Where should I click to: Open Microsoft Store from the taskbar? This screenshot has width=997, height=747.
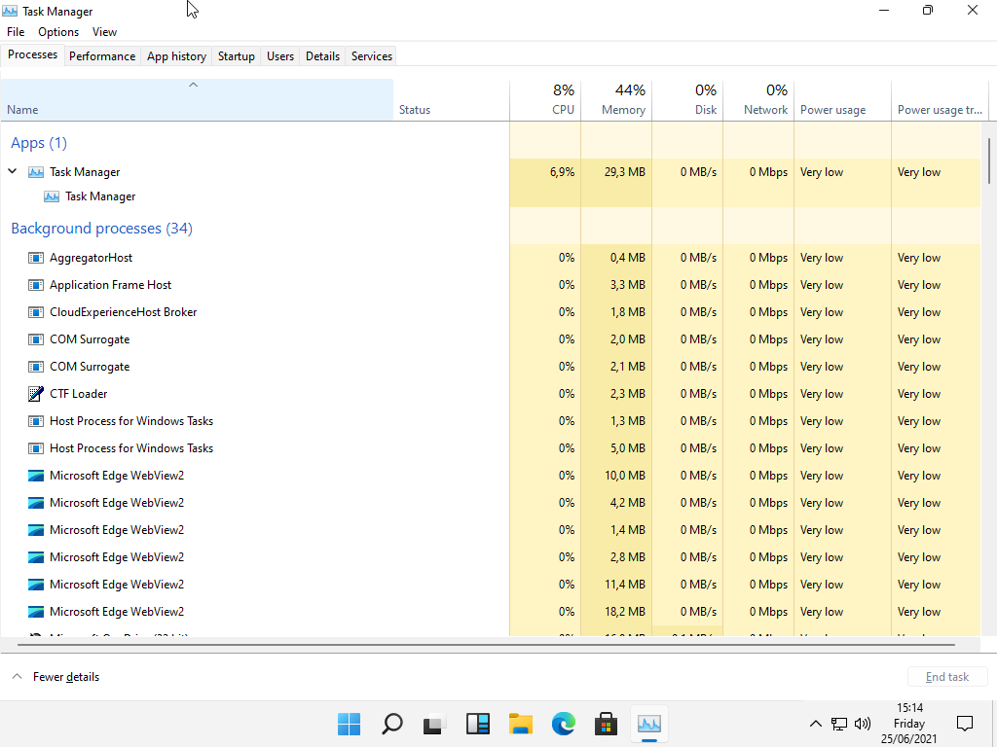(x=606, y=724)
